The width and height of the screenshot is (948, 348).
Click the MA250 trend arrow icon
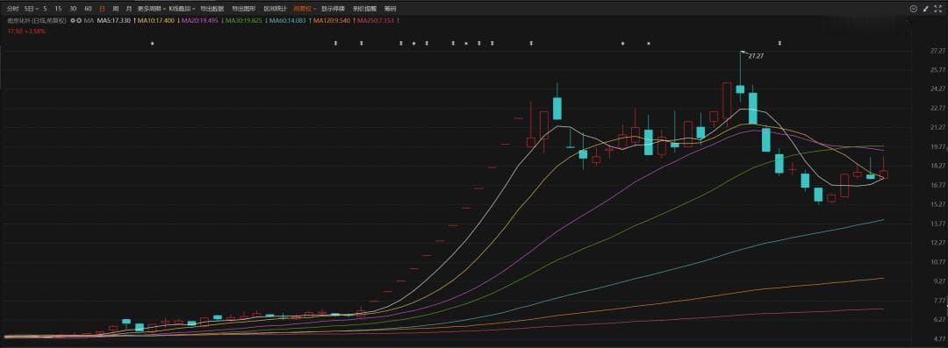[398, 20]
